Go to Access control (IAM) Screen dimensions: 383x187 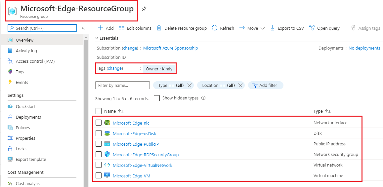click(35, 61)
